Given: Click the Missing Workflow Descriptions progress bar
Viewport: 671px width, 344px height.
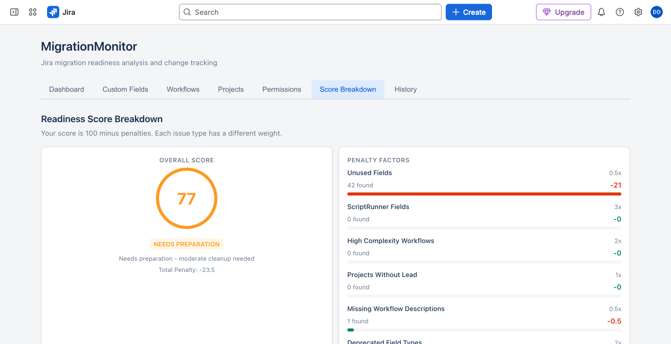Looking at the screenshot, I should tap(484, 330).
